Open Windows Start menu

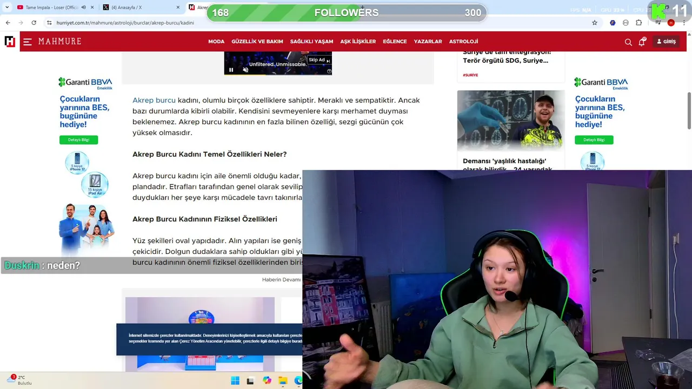pyautogui.click(x=235, y=380)
